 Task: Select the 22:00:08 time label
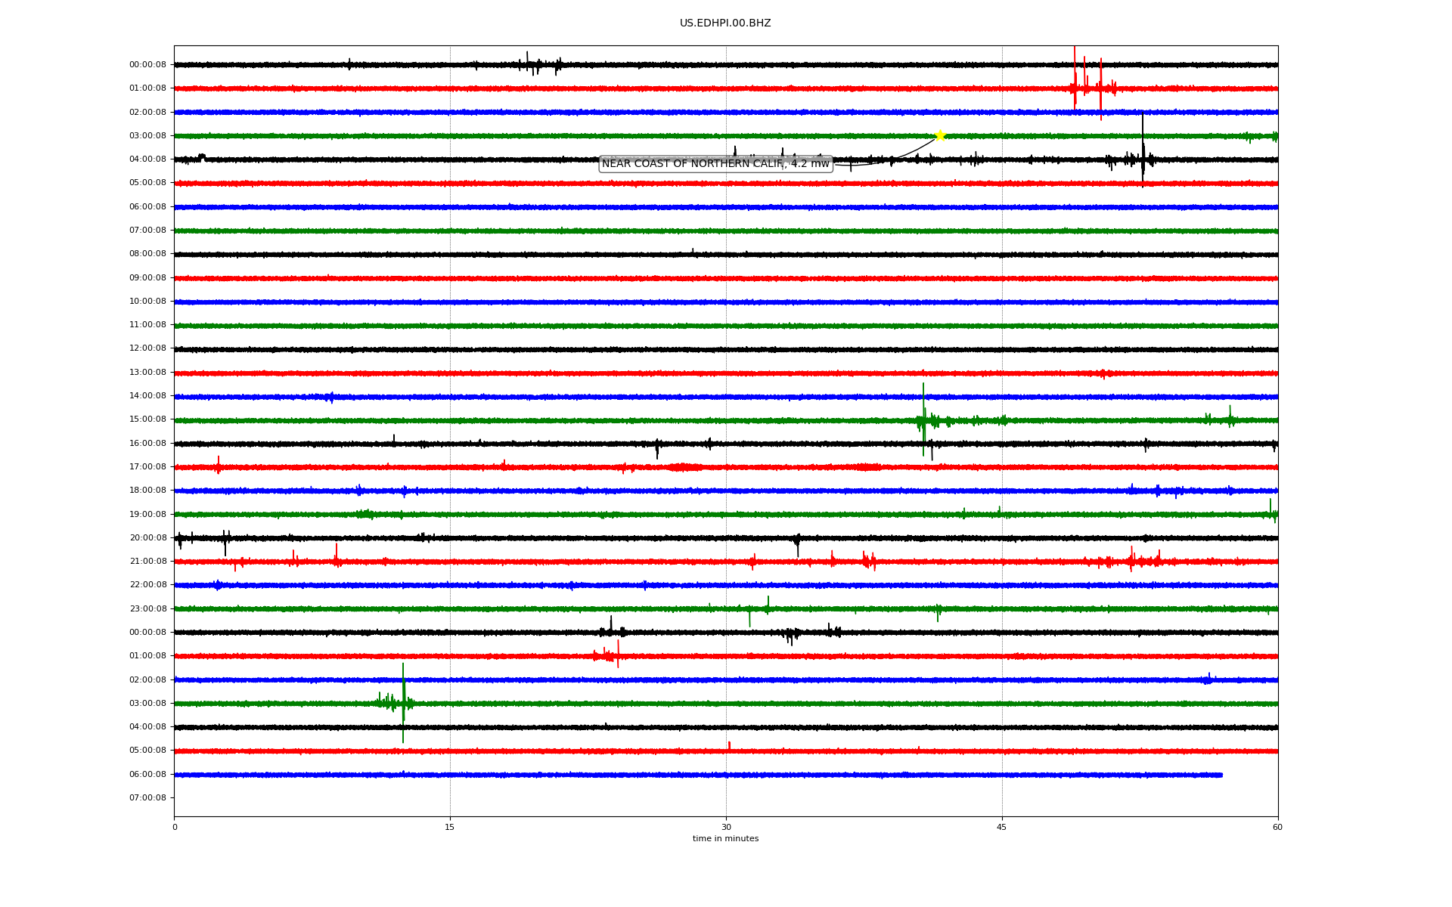click(x=147, y=585)
